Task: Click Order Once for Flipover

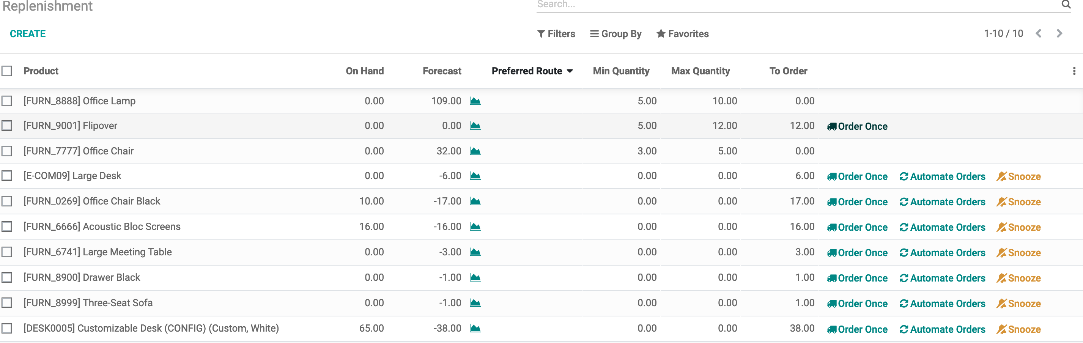Action: pos(857,126)
